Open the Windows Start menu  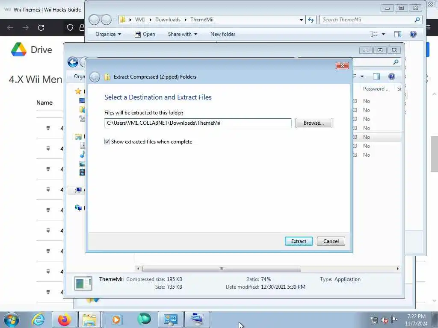[x=12, y=319]
